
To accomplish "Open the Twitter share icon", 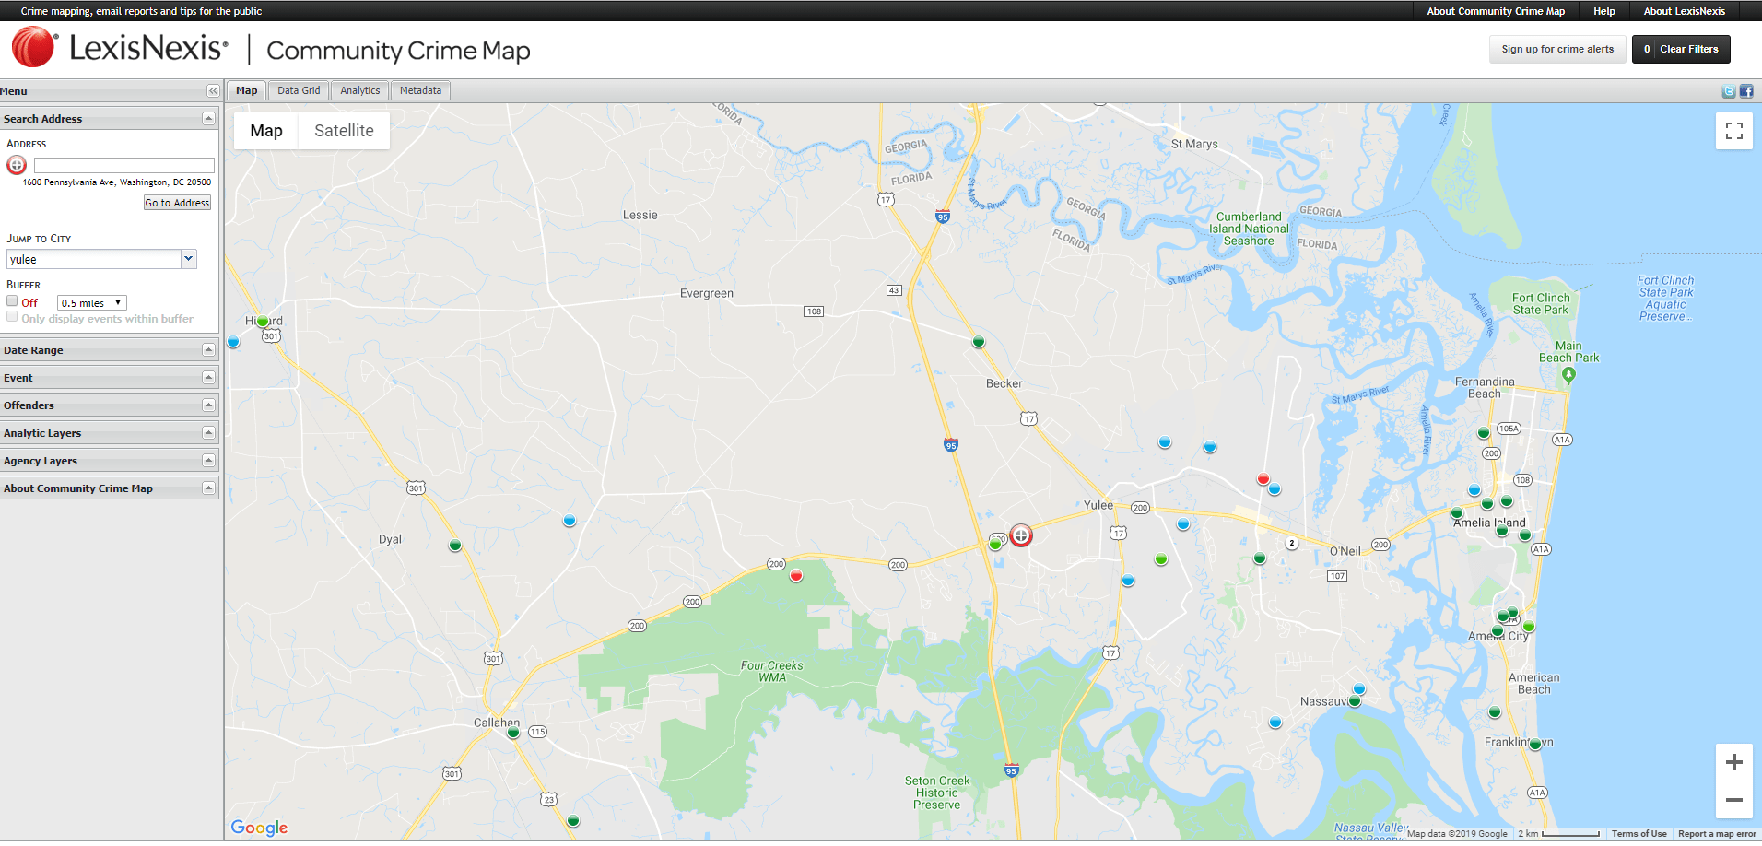I will tap(1727, 90).
